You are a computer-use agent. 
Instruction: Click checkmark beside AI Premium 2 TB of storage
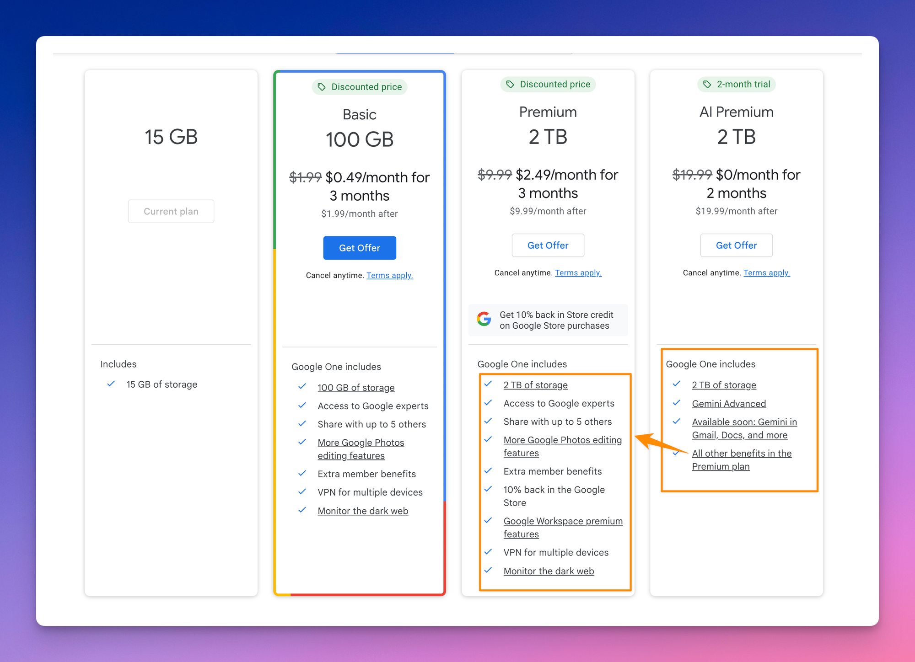(677, 384)
